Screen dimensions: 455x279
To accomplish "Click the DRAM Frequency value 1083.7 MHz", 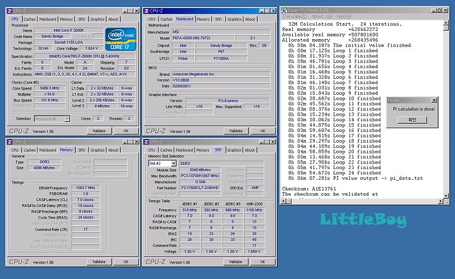I will point(85,187).
